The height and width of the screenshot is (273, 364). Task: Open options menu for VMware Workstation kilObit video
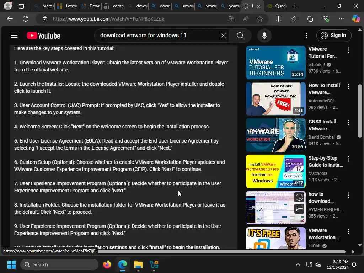pyautogui.click(x=348, y=231)
